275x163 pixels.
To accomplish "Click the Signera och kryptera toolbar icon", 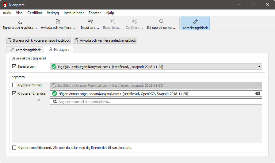I will 20,21.
